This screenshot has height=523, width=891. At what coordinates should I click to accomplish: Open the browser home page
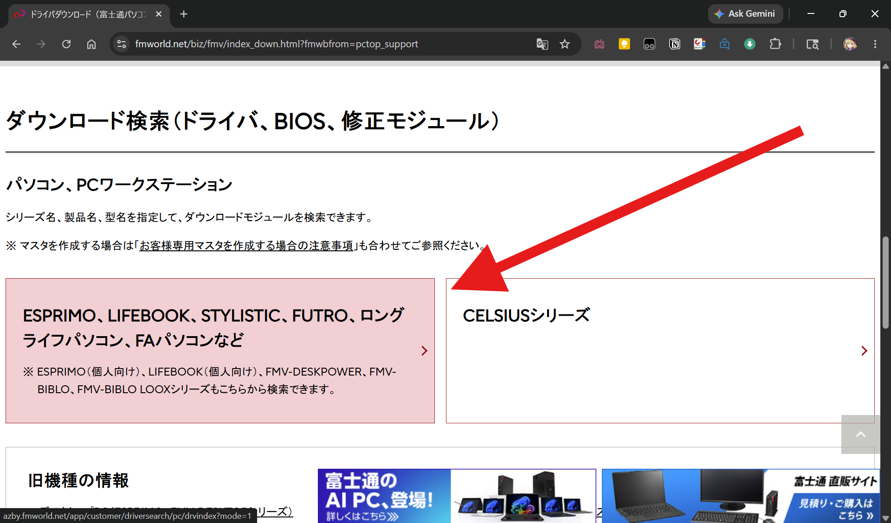(91, 44)
